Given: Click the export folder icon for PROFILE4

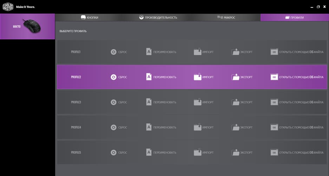Looking at the screenshot, I should (235, 127).
